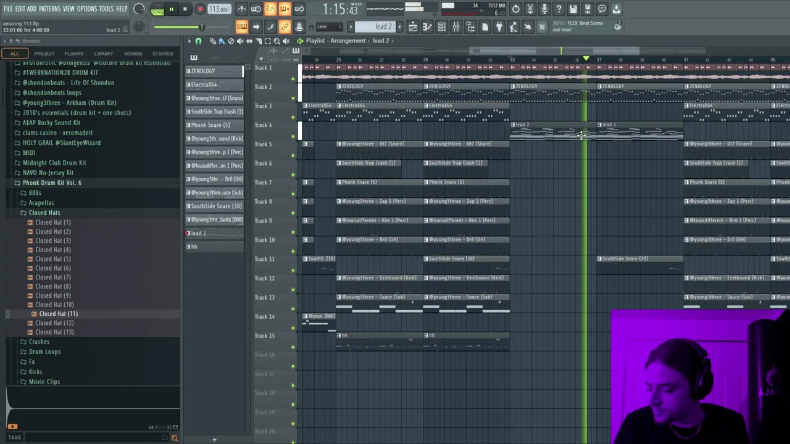Image resolution: width=790 pixels, height=444 pixels.
Task: Stop playback with the stop button
Action: (185, 9)
